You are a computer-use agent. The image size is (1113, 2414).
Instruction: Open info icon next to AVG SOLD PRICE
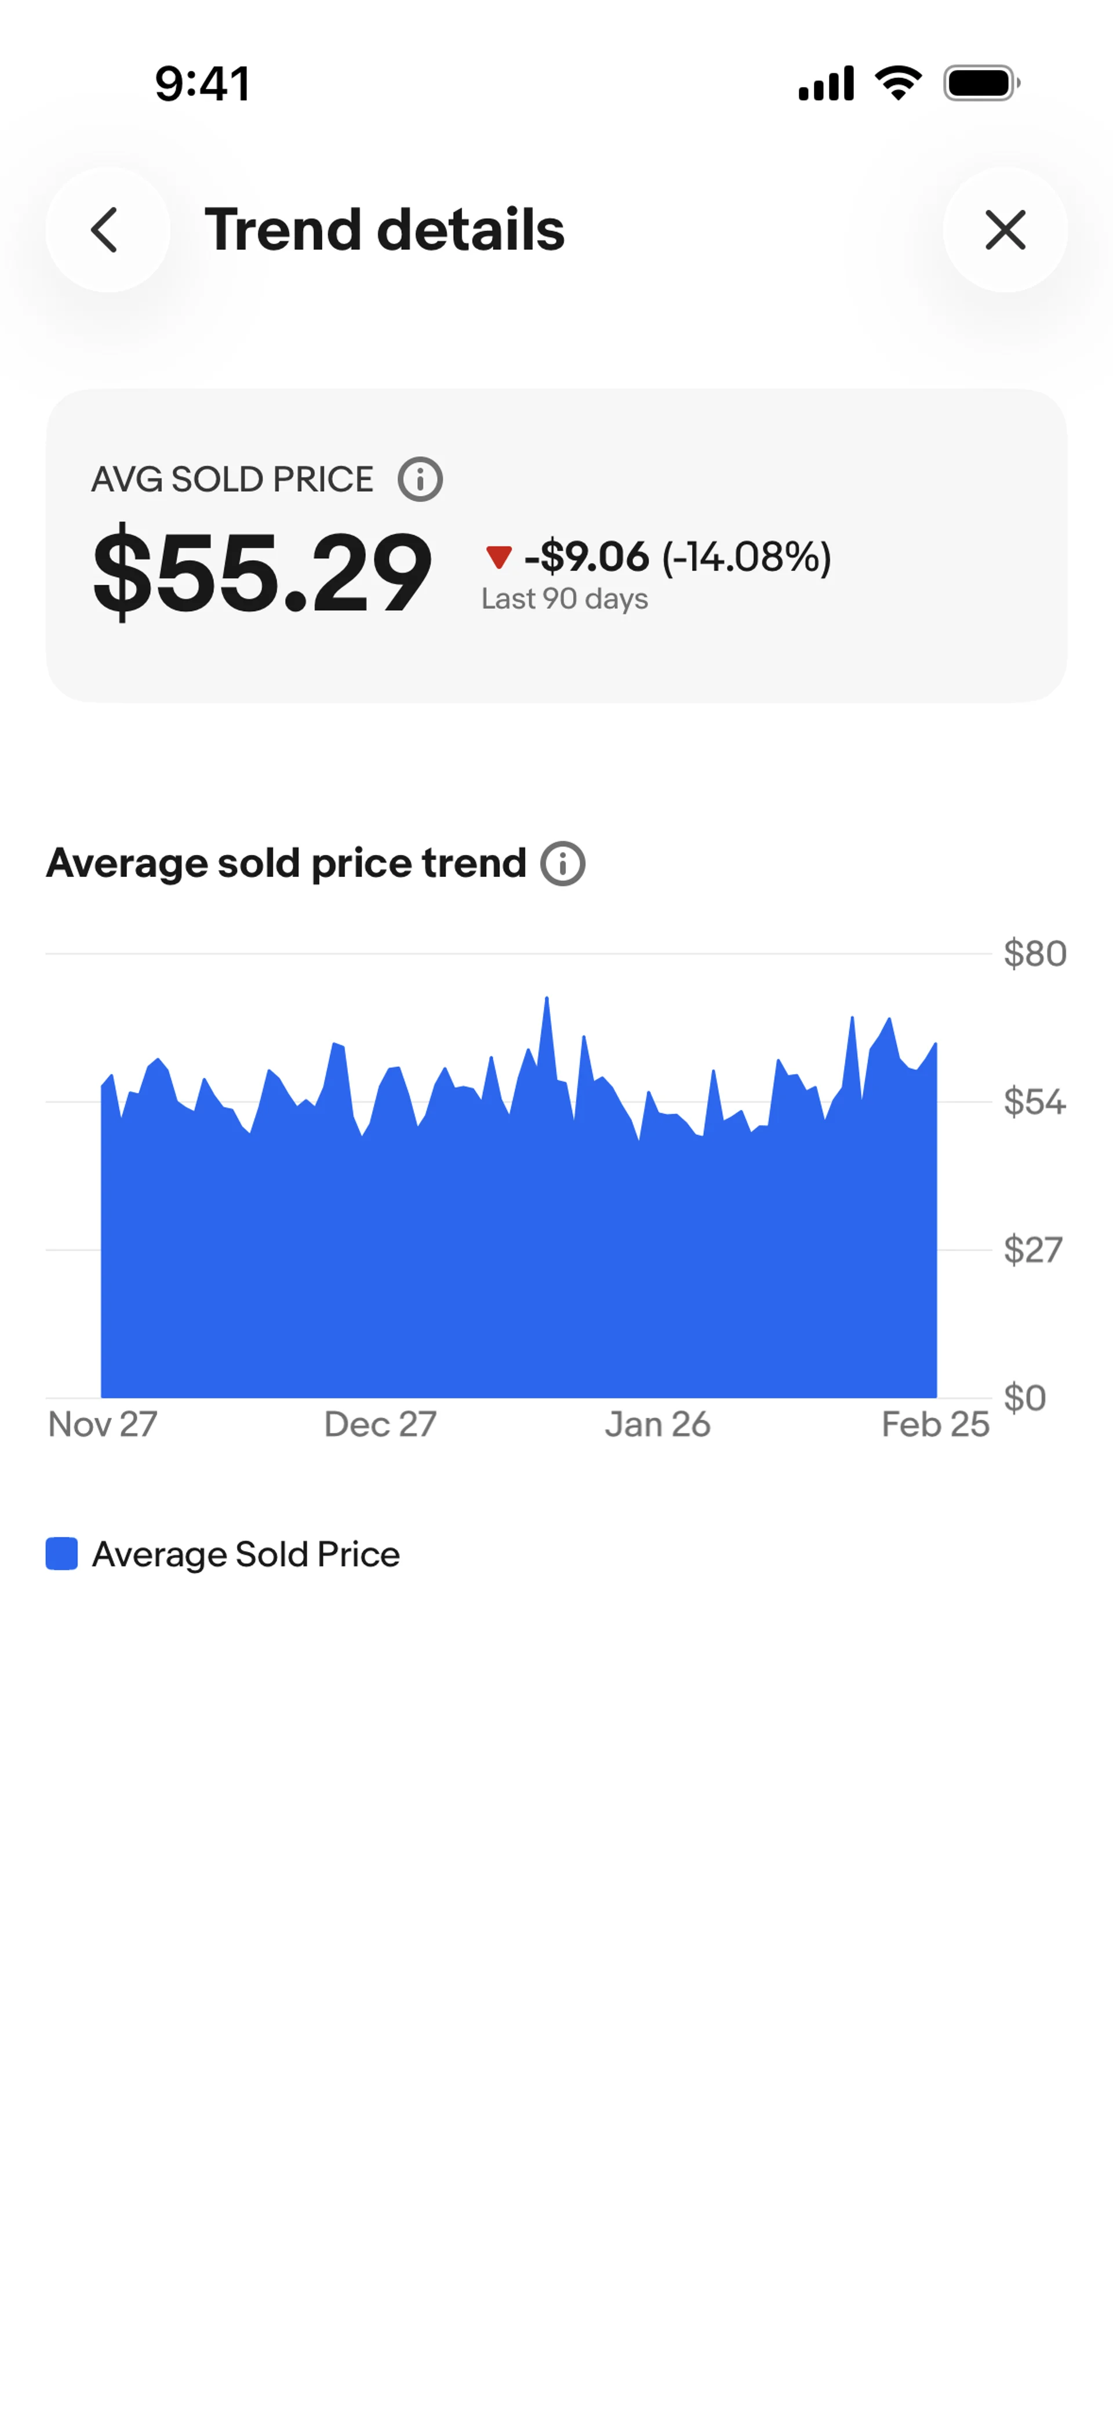[x=420, y=479]
